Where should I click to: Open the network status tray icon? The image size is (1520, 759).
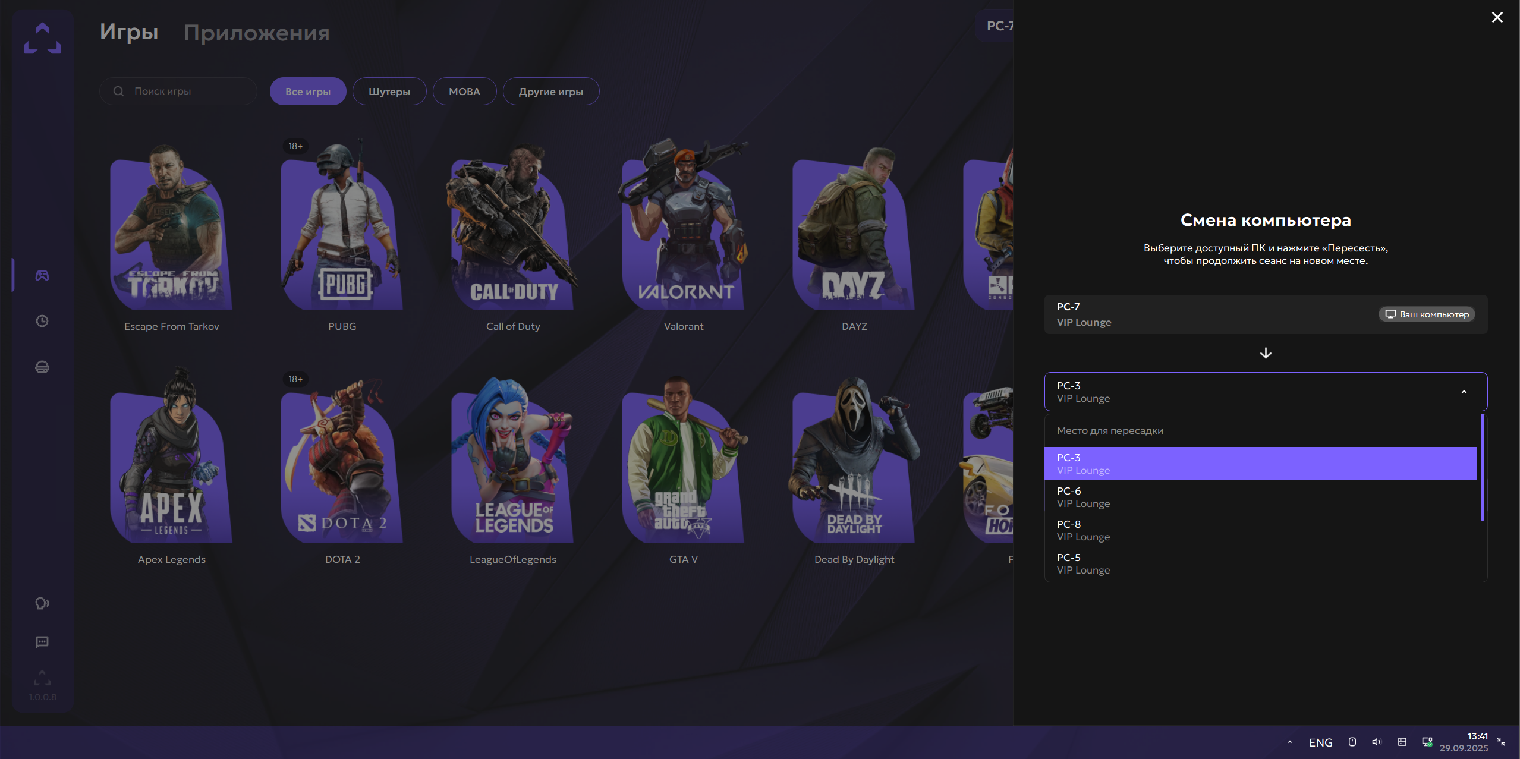[1427, 742]
